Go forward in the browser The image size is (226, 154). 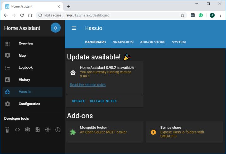(14, 15)
